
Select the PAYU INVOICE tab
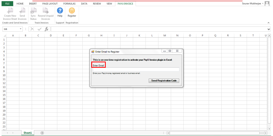pos(125,4)
